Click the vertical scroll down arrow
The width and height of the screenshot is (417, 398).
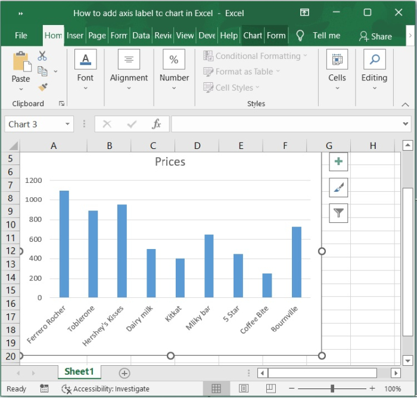(407, 360)
